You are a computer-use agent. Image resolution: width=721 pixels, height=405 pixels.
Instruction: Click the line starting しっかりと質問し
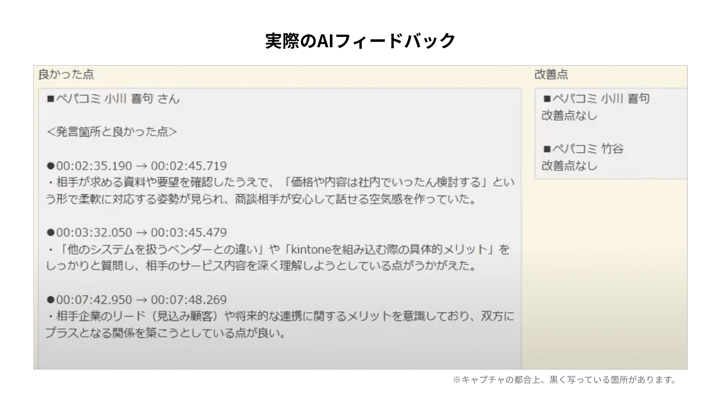pos(261,266)
